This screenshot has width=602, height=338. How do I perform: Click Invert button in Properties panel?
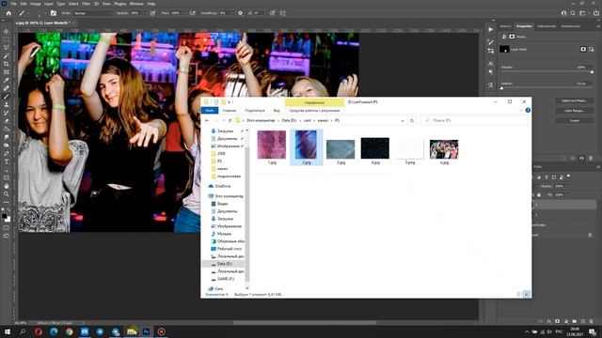click(x=574, y=120)
